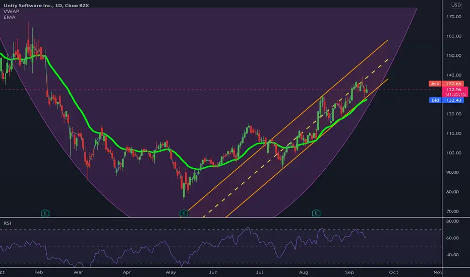This screenshot has width=470, height=277.
Task: Select the VWAP indicator label
Action: pyautogui.click(x=12, y=11)
